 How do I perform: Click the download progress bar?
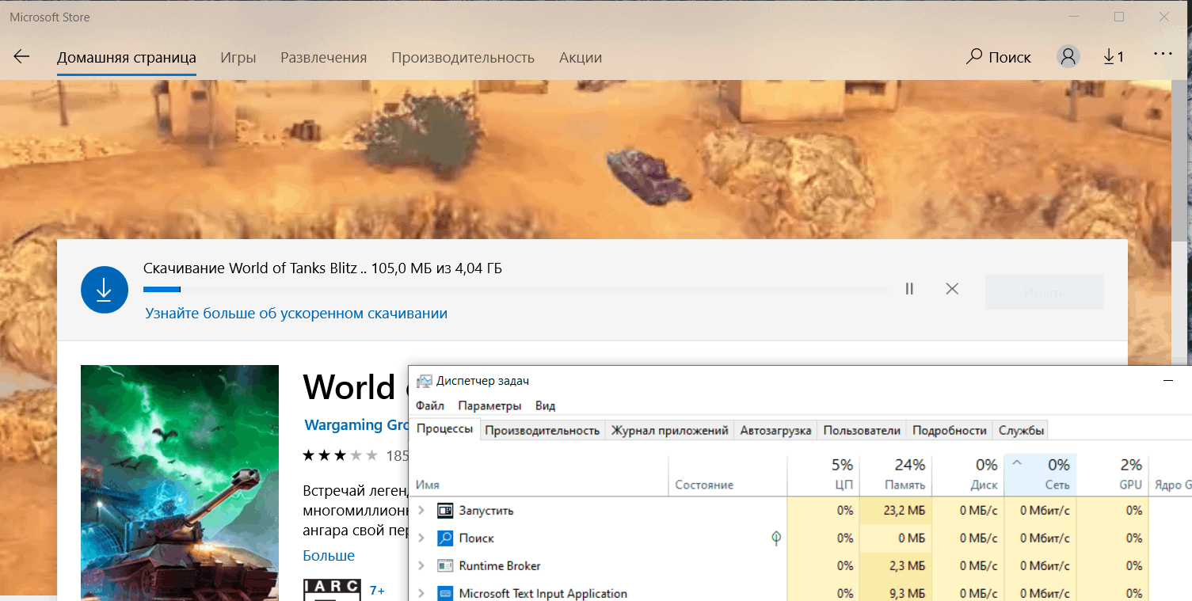pos(515,290)
